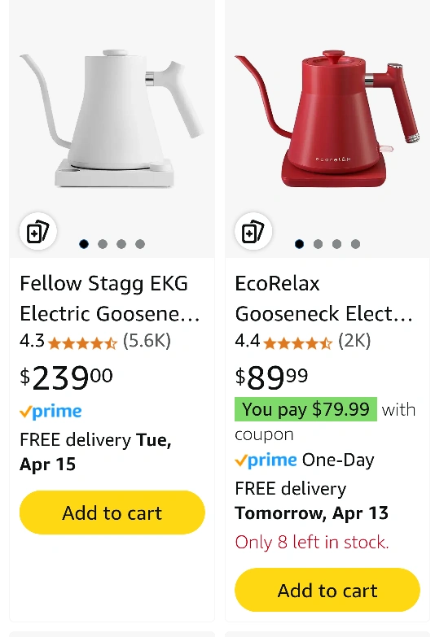Tap the similar-items icon on Fellow Stagg image
435x637 pixels.
(x=38, y=231)
